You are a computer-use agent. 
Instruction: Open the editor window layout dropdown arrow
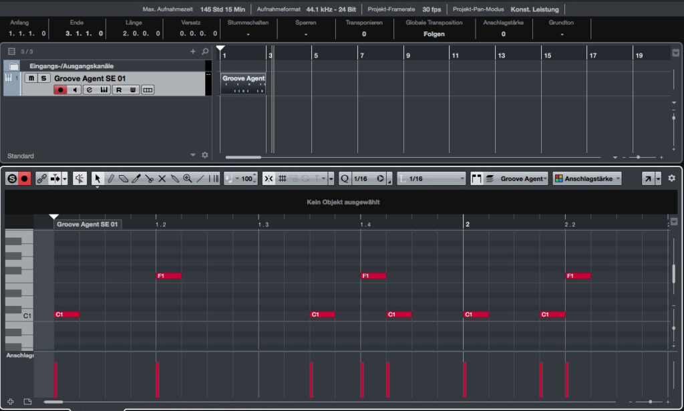tap(658, 178)
